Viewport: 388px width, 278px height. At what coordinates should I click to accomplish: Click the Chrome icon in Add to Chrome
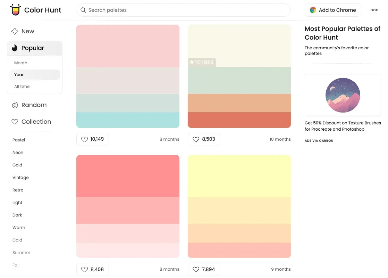(x=313, y=10)
